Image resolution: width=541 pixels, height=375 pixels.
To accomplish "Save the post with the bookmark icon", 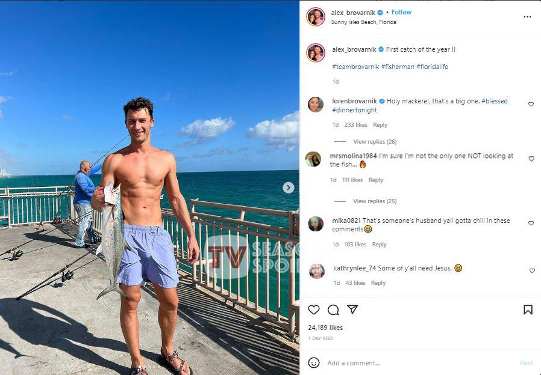I will point(528,309).
